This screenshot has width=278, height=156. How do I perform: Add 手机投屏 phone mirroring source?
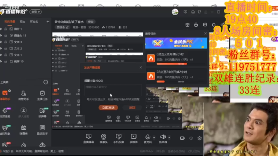(x=118, y=138)
